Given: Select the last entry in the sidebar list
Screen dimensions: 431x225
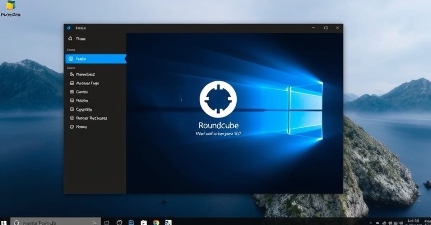Looking at the screenshot, I should point(82,126).
